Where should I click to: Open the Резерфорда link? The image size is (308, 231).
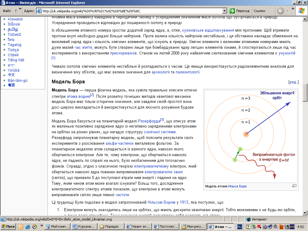(149, 121)
